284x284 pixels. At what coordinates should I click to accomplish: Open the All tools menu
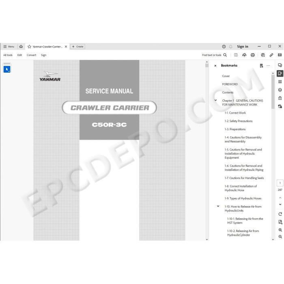(x=8, y=55)
